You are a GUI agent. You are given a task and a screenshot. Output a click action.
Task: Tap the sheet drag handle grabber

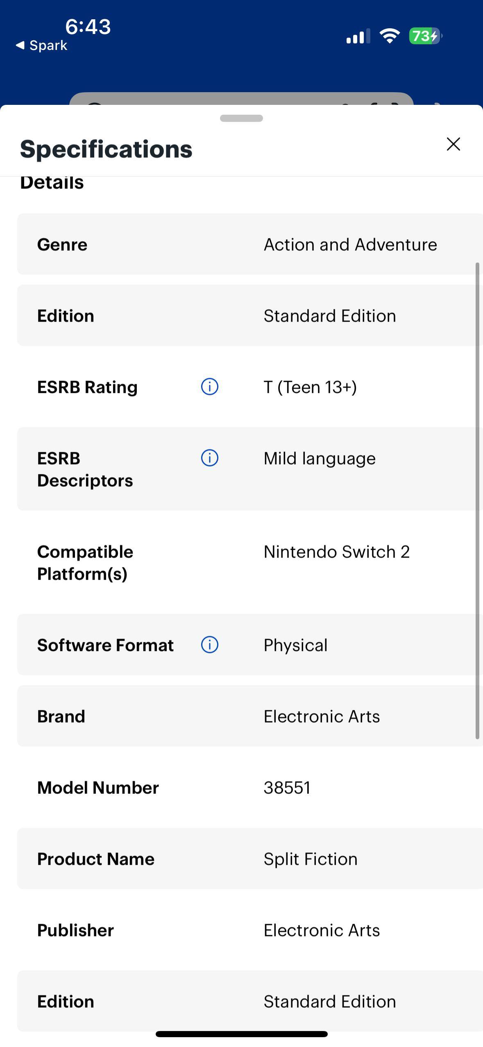[x=241, y=118]
